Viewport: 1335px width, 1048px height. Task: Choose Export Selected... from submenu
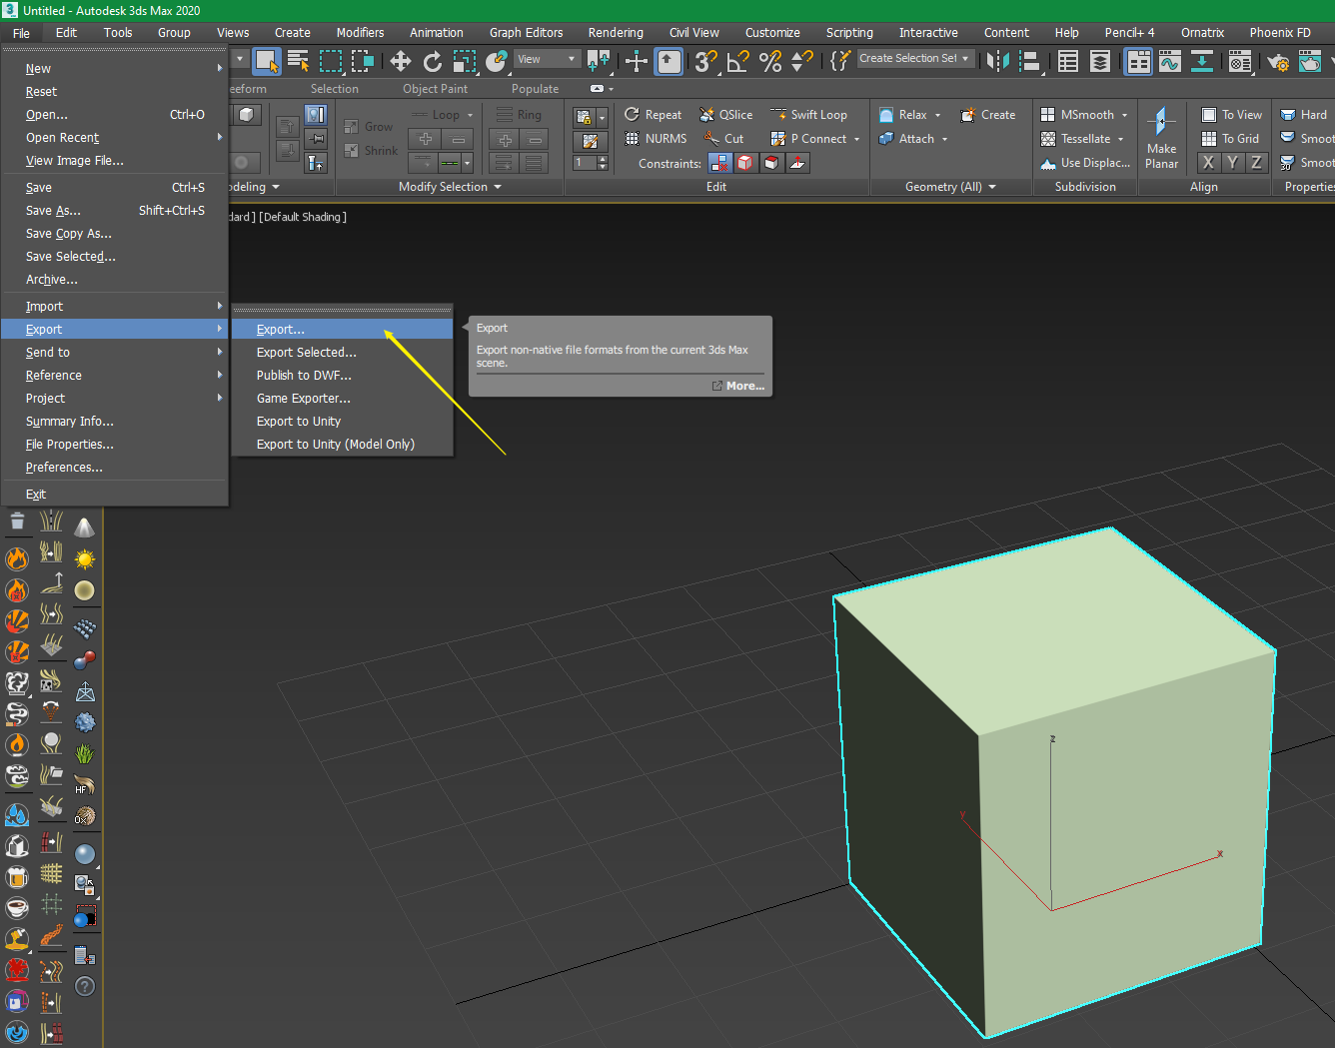(x=342, y=352)
